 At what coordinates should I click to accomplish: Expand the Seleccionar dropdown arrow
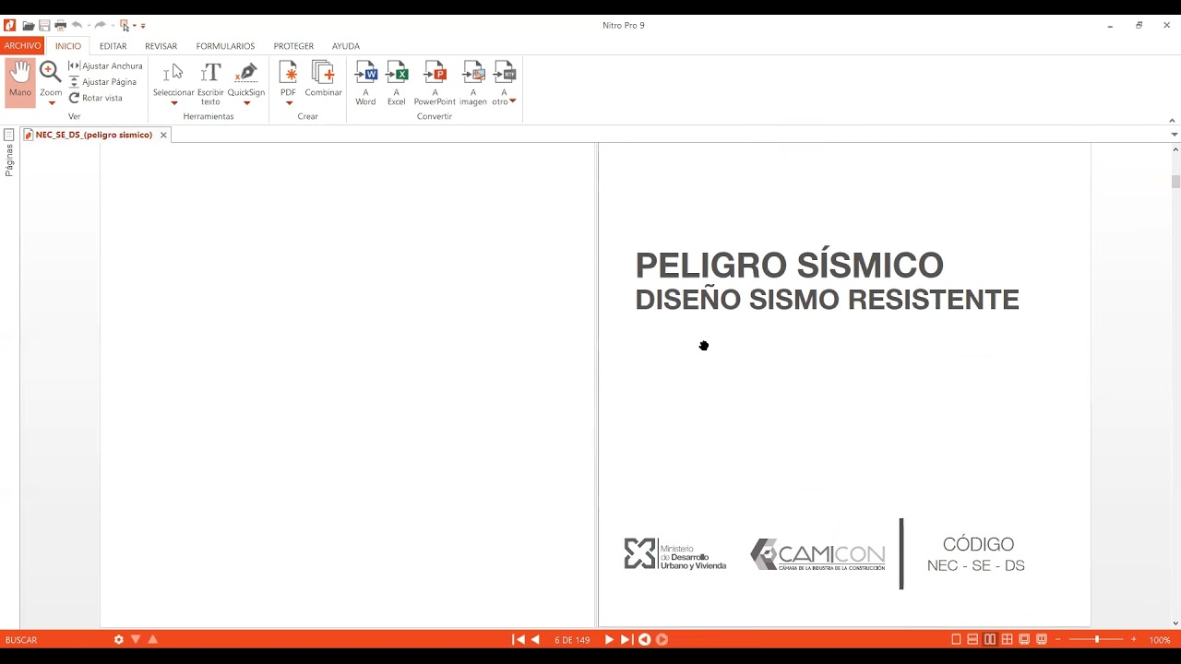coord(173,103)
